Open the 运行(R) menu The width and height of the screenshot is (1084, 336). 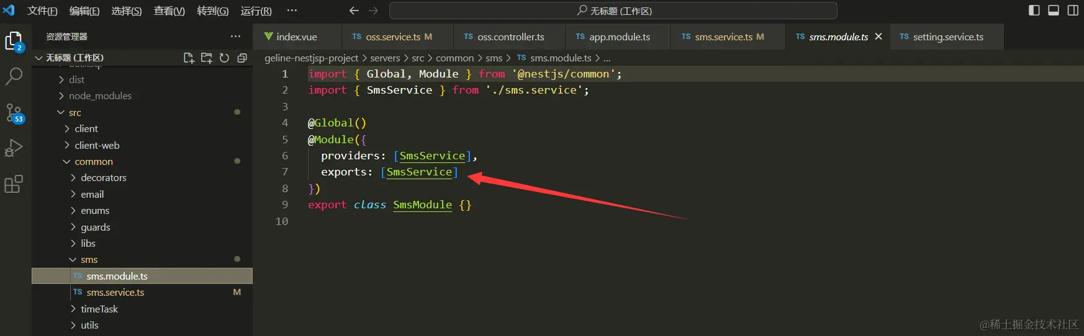256,11
